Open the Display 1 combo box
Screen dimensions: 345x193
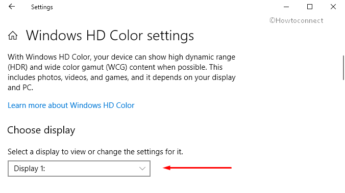click(79, 169)
